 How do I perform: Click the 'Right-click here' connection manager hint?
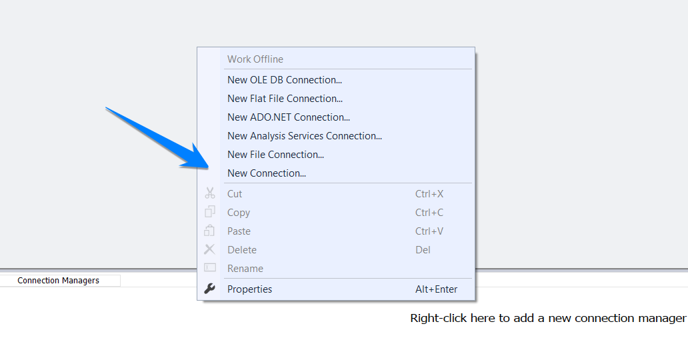548,319
